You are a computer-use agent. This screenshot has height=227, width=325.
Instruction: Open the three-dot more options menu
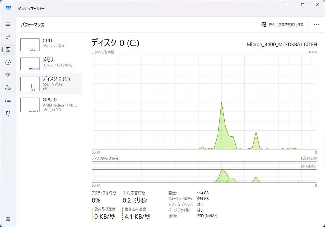316,25
